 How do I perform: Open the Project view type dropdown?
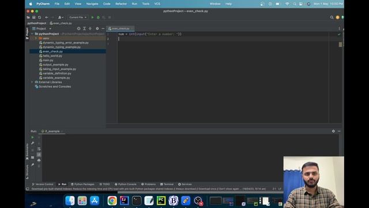42,28
